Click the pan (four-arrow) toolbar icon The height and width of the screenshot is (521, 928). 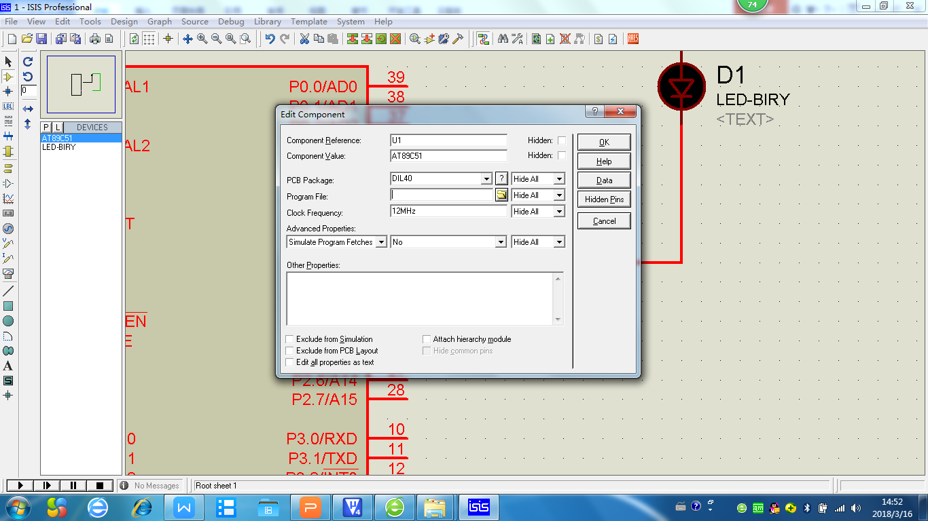coord(188,39)
